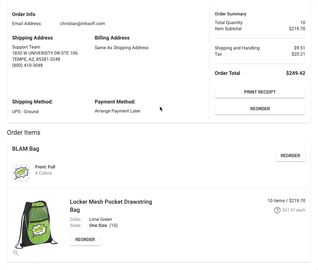Select the Locker Mesh Pocket Drawstring Bag title
Viewport: 318px width, 270px height.
(x=111, y=206)
